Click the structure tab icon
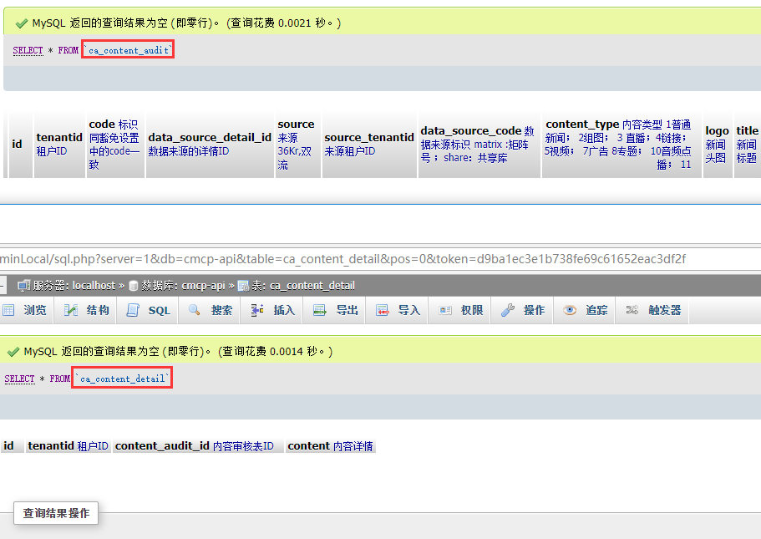 coord(71,310)
